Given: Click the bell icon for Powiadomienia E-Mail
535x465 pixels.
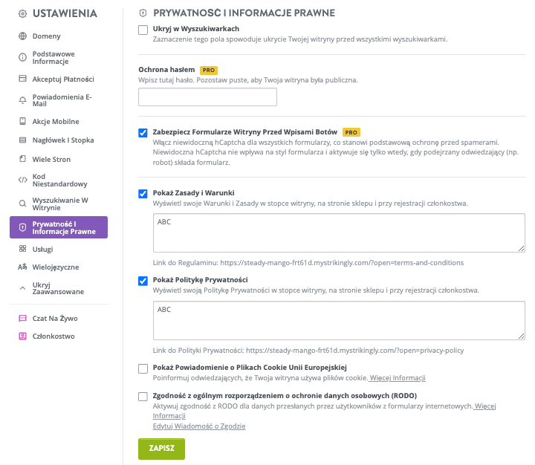Looking at the screenshot, I should pos(22,100).
